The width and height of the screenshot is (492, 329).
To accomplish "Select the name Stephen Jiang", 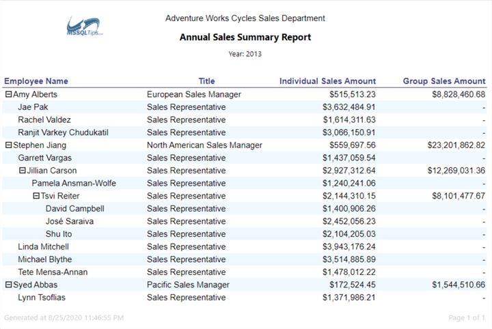I will [x=40, y=145].
